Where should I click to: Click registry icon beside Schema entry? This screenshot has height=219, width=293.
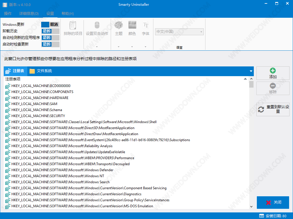[8, 110]
